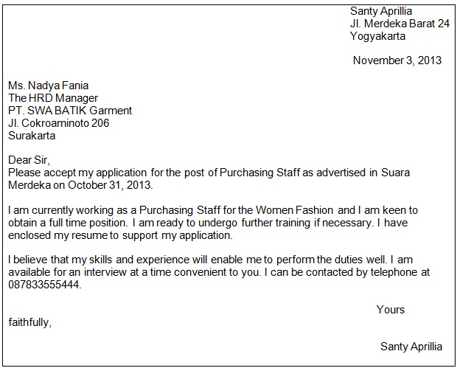Viewport: 457px width, 368px height.
Task: Click the signature Santy Aprillia at bottom
Action: (x=411, y=347)
